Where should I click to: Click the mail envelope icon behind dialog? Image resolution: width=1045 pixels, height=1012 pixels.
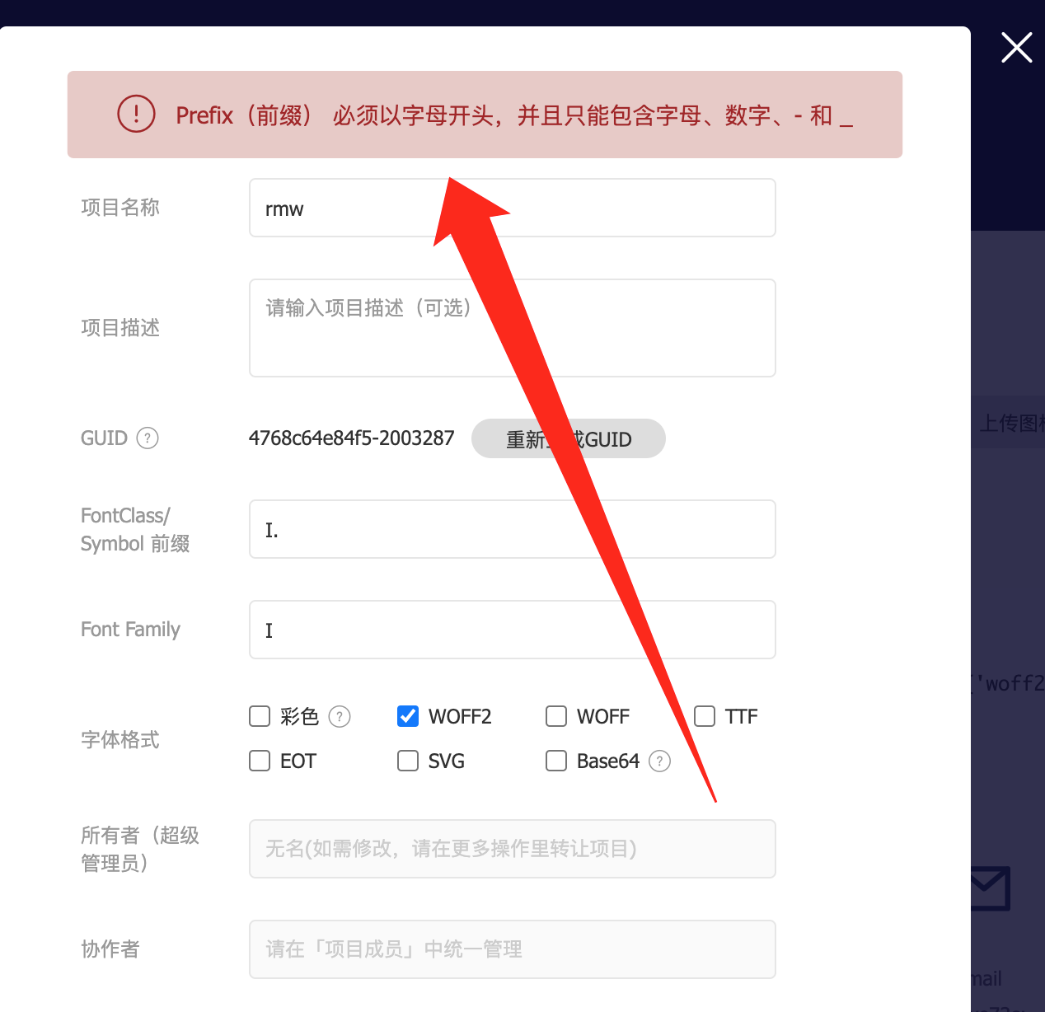click(990, 888)
